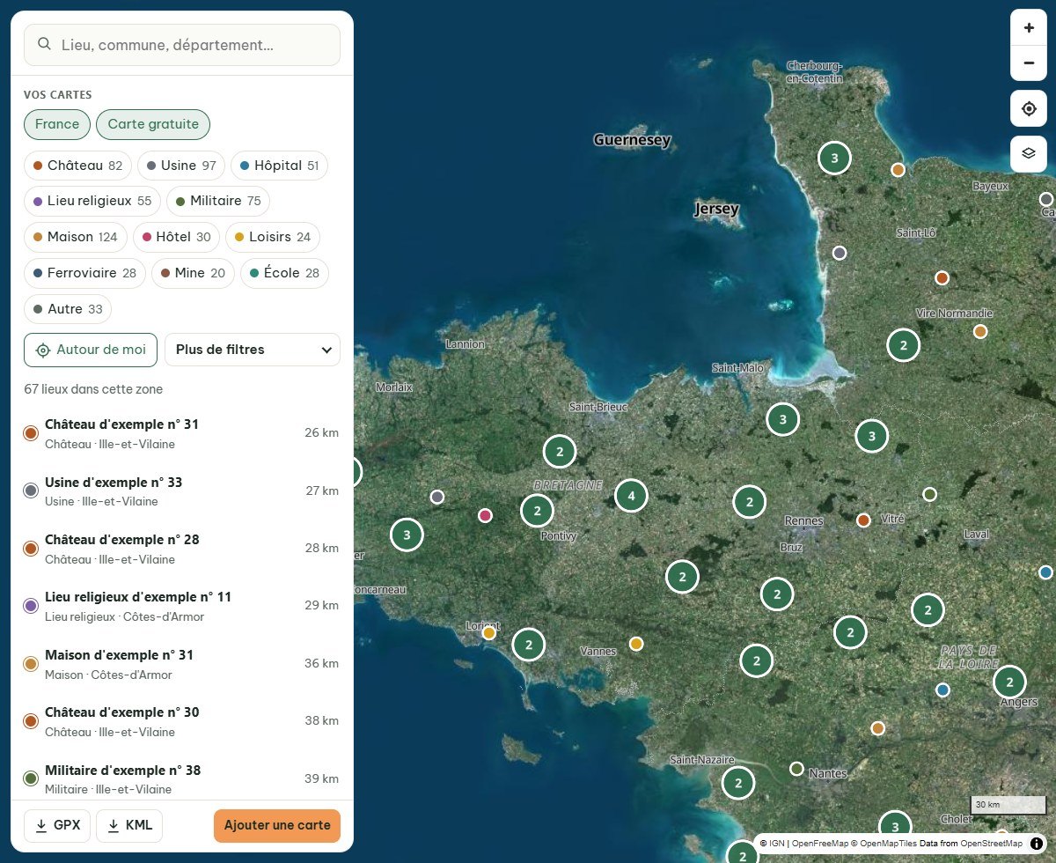Click the Autour de moi button
The height and width of the screenshot is (863, 1056).
pos(91,350)
